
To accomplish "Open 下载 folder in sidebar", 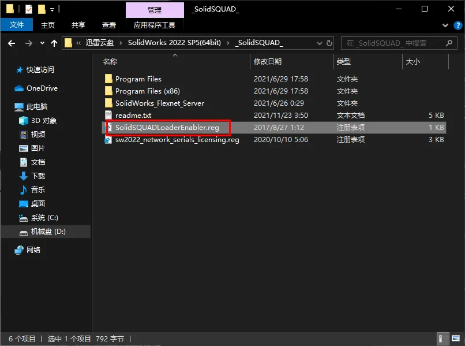I will pos(38,176).
